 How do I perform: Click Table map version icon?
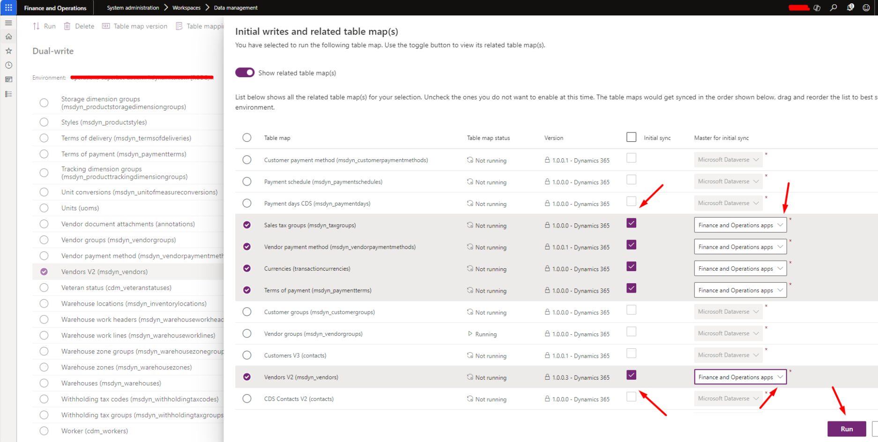(x=106, y=26)
